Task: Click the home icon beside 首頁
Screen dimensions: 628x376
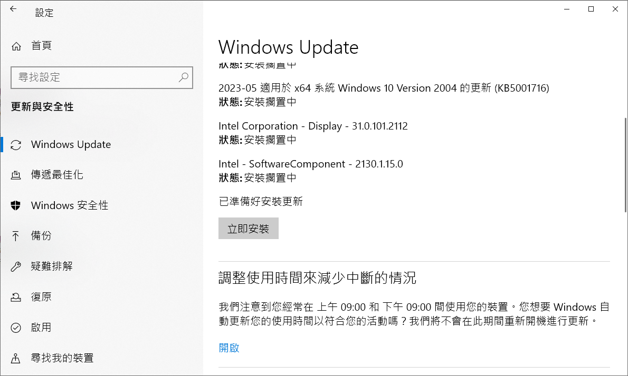Action: coord(16,46)
